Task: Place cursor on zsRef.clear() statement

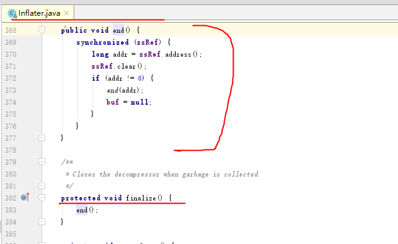Action: coord(119,66)
